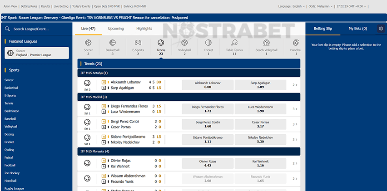
Task: Bet on Sarp Agabigun at 1.09
Action: [260, 85]
